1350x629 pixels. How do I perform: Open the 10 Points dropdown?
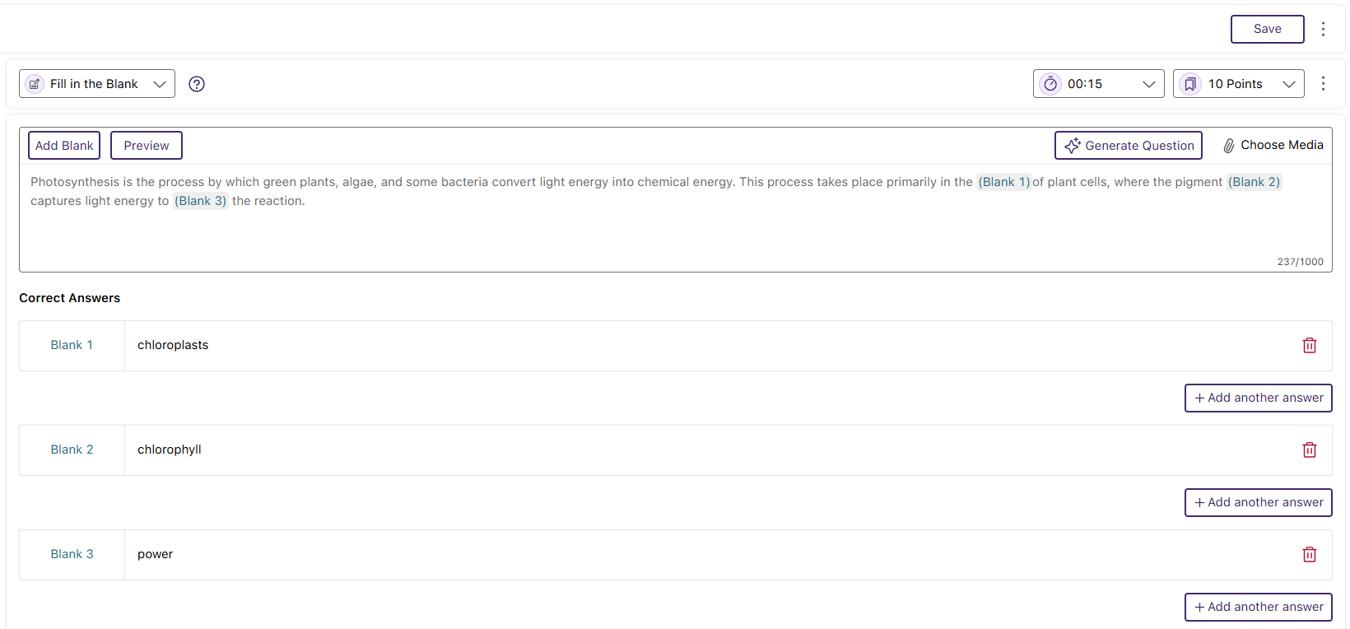tap(1238, 84)
